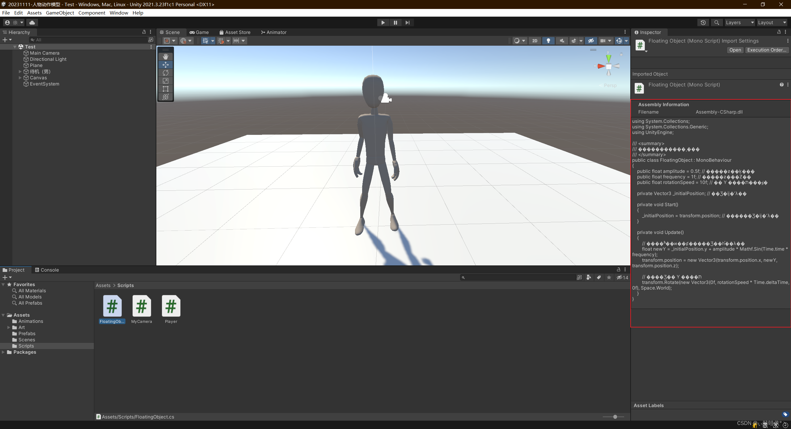This screenshot has width=791, height=429.
Task: Expand the Canvas hierarchy object
Action: click(x=20, y=78)
